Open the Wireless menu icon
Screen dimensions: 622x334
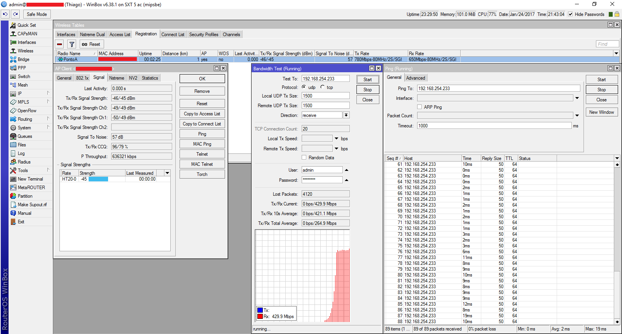tap(13, 51)
